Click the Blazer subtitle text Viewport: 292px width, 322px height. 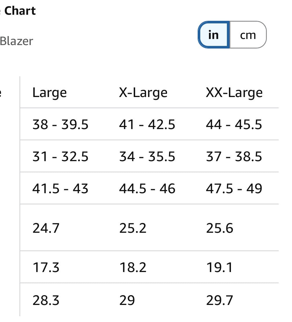(16, 41)
